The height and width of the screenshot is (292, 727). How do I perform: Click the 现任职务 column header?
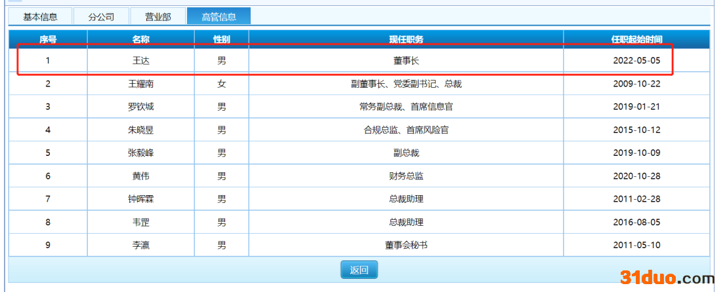406,39
